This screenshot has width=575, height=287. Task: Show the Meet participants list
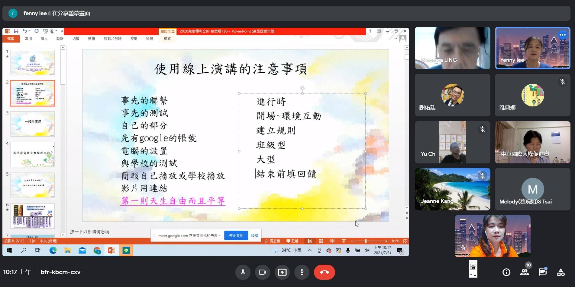[525, 272]
